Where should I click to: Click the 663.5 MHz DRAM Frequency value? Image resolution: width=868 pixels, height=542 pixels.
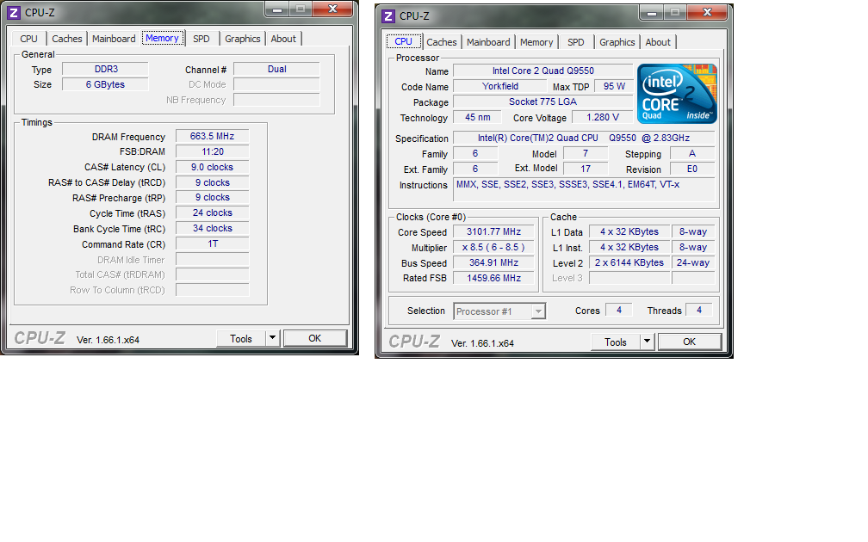click(x=213, y=136)
